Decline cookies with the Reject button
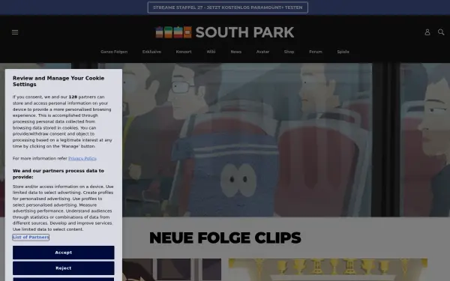The image size is (450, 281). tap(64, 268)
